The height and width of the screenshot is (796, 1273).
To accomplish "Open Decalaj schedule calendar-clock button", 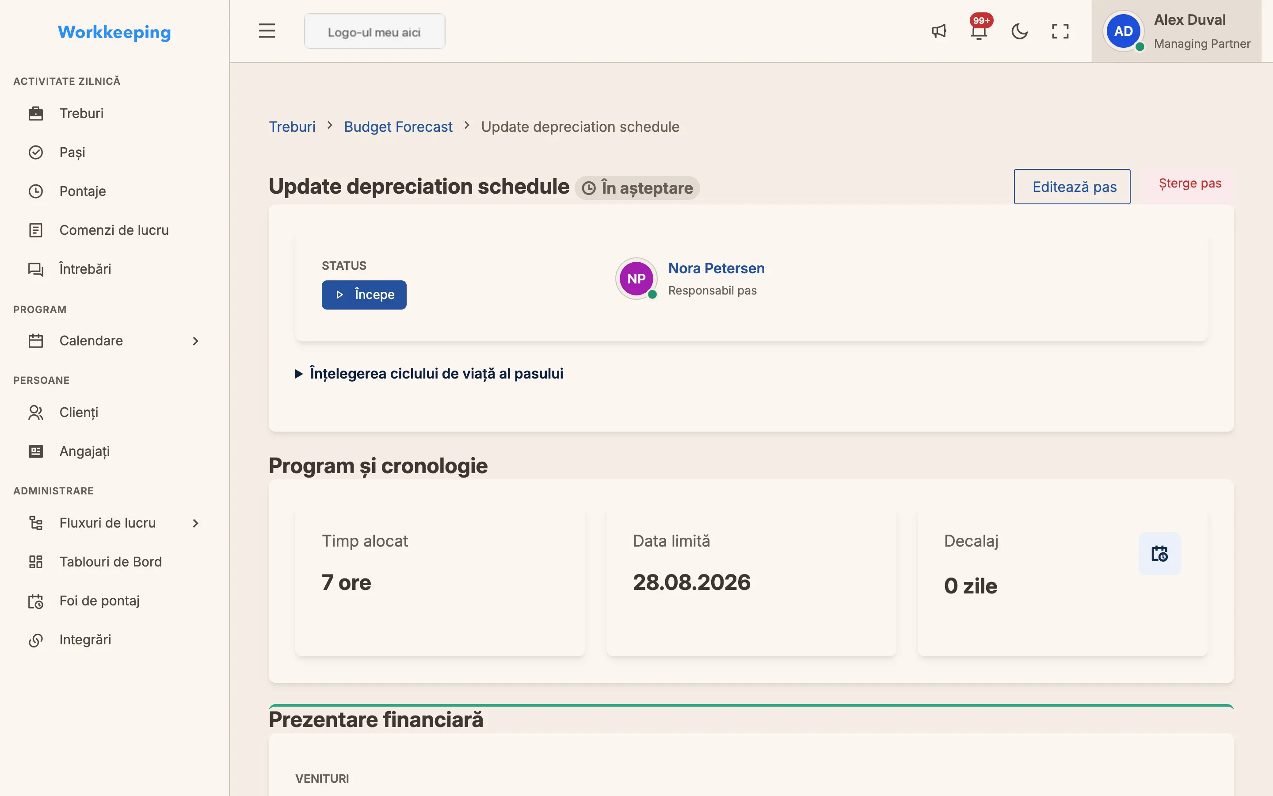I will coord(1159,553).
